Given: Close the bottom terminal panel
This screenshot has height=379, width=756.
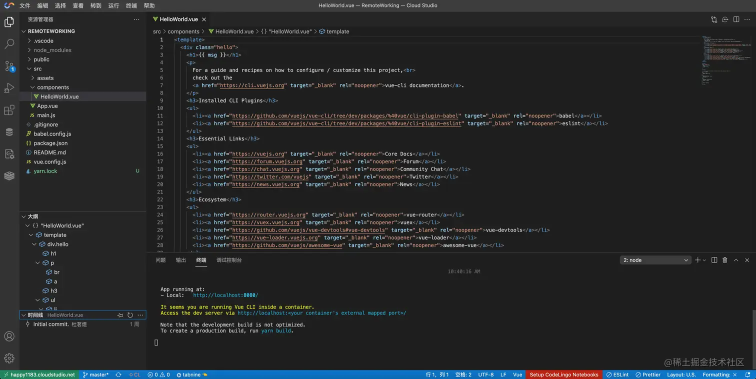Looking at the screenshot, I should (x=747, y=260).
